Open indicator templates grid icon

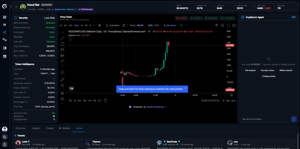124,25
